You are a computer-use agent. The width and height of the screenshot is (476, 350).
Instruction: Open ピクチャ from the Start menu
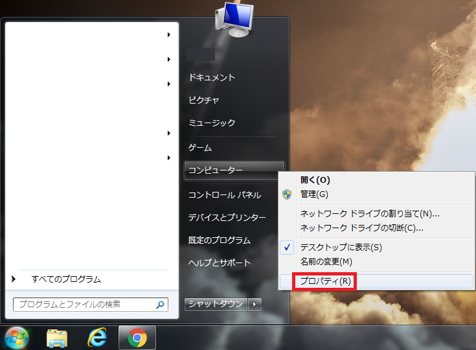click(x=204, y=100)
